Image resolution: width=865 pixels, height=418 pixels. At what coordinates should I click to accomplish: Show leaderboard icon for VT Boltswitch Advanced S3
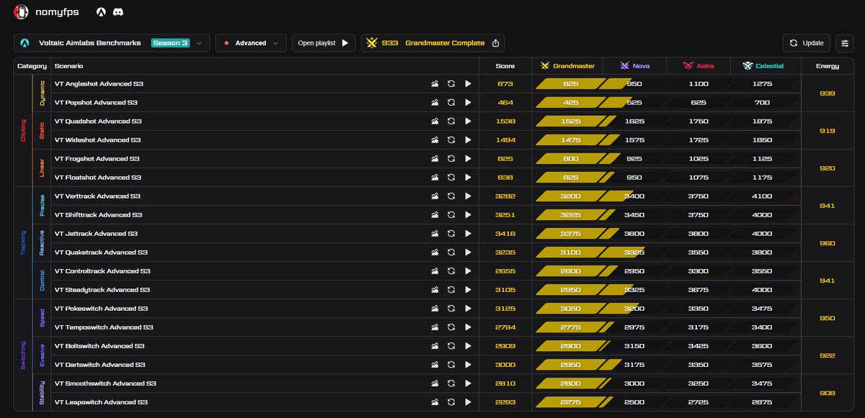(x=435, y=345)
